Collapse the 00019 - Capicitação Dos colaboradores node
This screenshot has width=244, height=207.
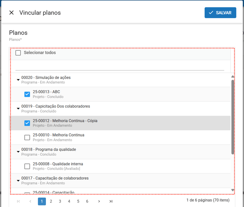click(18, 108)
